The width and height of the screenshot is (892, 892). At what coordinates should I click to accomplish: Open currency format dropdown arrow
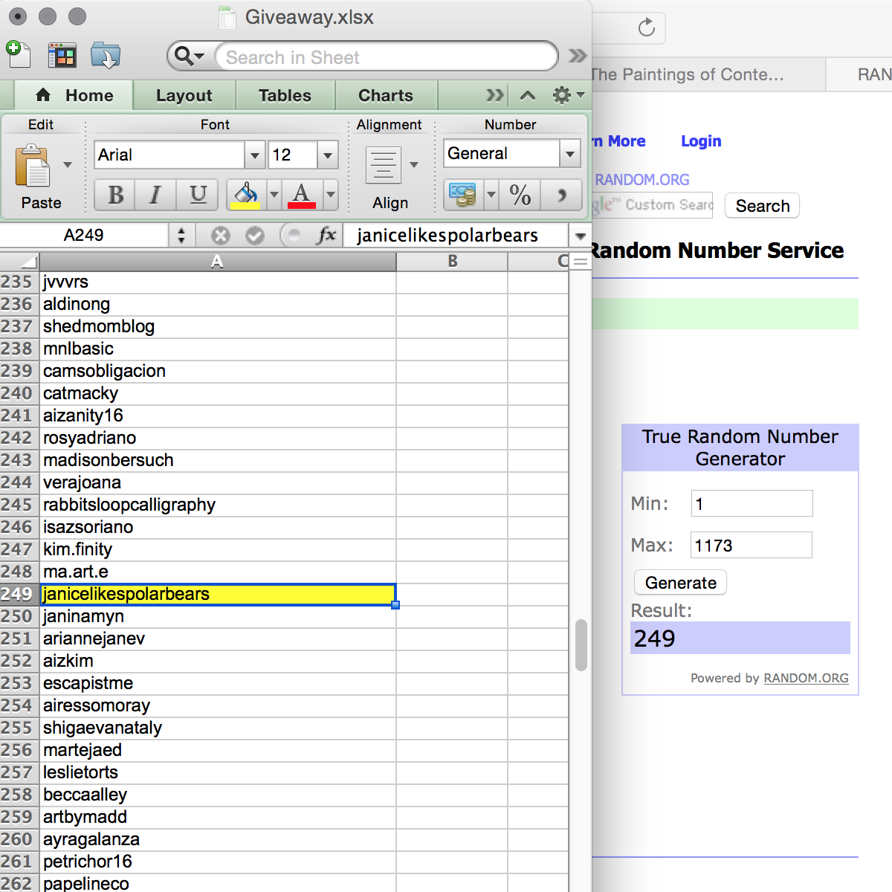pyautogui.click(x=491, y=195)
